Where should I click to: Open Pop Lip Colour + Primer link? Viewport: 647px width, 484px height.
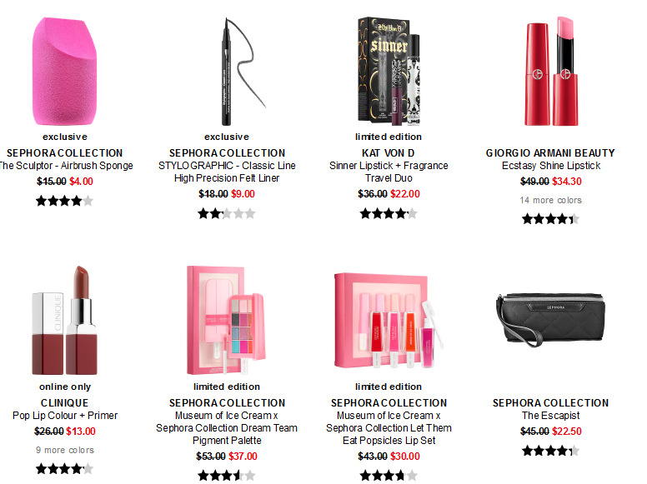(65, 415)
